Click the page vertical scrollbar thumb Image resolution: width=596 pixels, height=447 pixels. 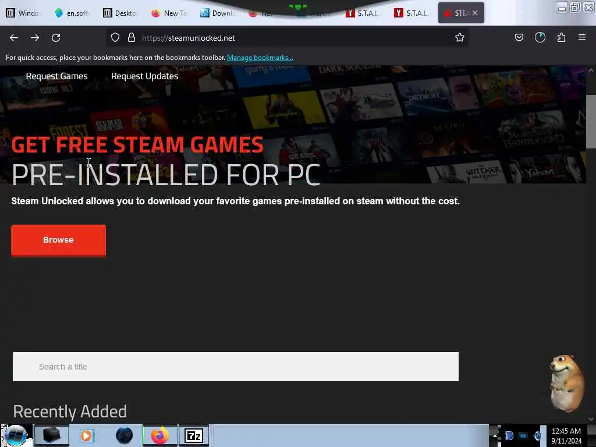[x=591, y=122]
